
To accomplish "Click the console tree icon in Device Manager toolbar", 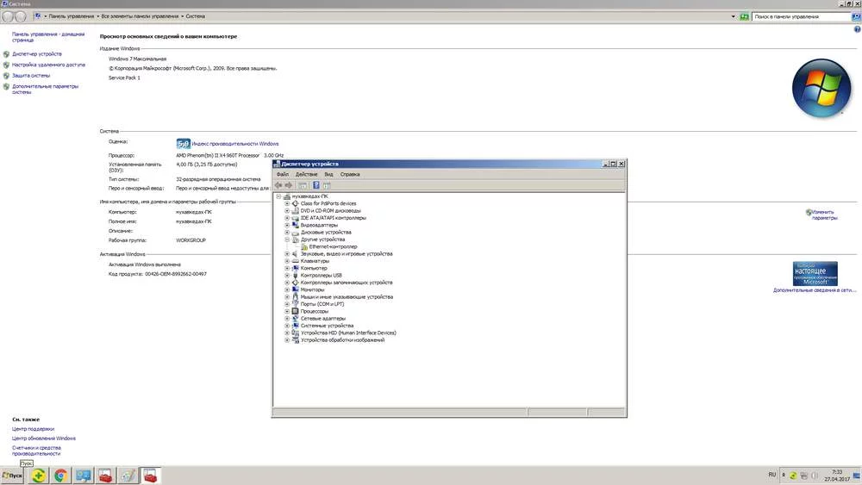I will click(303, 185).
